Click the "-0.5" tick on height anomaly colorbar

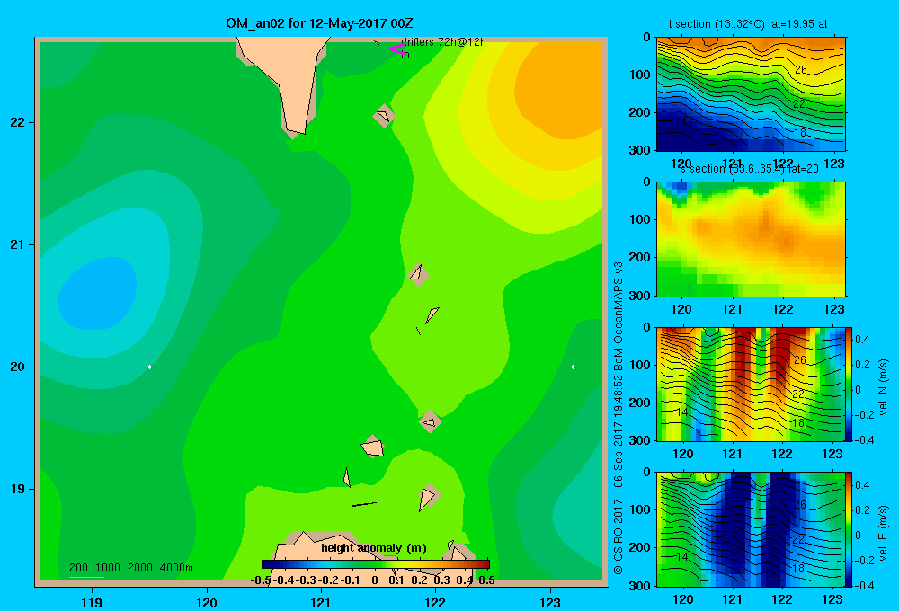point(261,580)
